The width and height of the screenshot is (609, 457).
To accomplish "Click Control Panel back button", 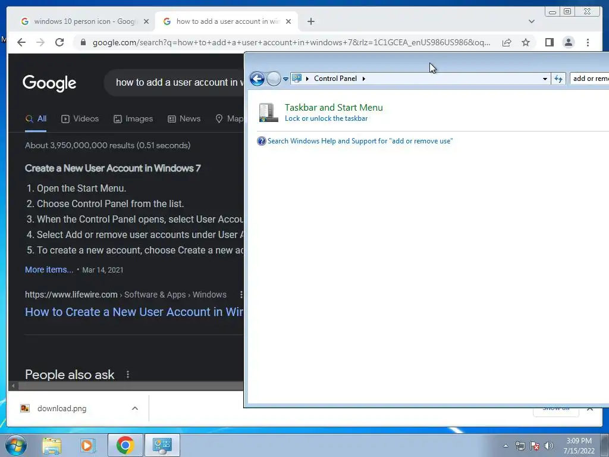I will pos(257,79).
